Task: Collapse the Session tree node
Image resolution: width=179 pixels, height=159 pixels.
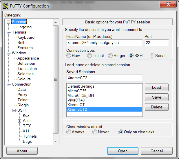Action: pyautogui.click(x=8, y=22)
